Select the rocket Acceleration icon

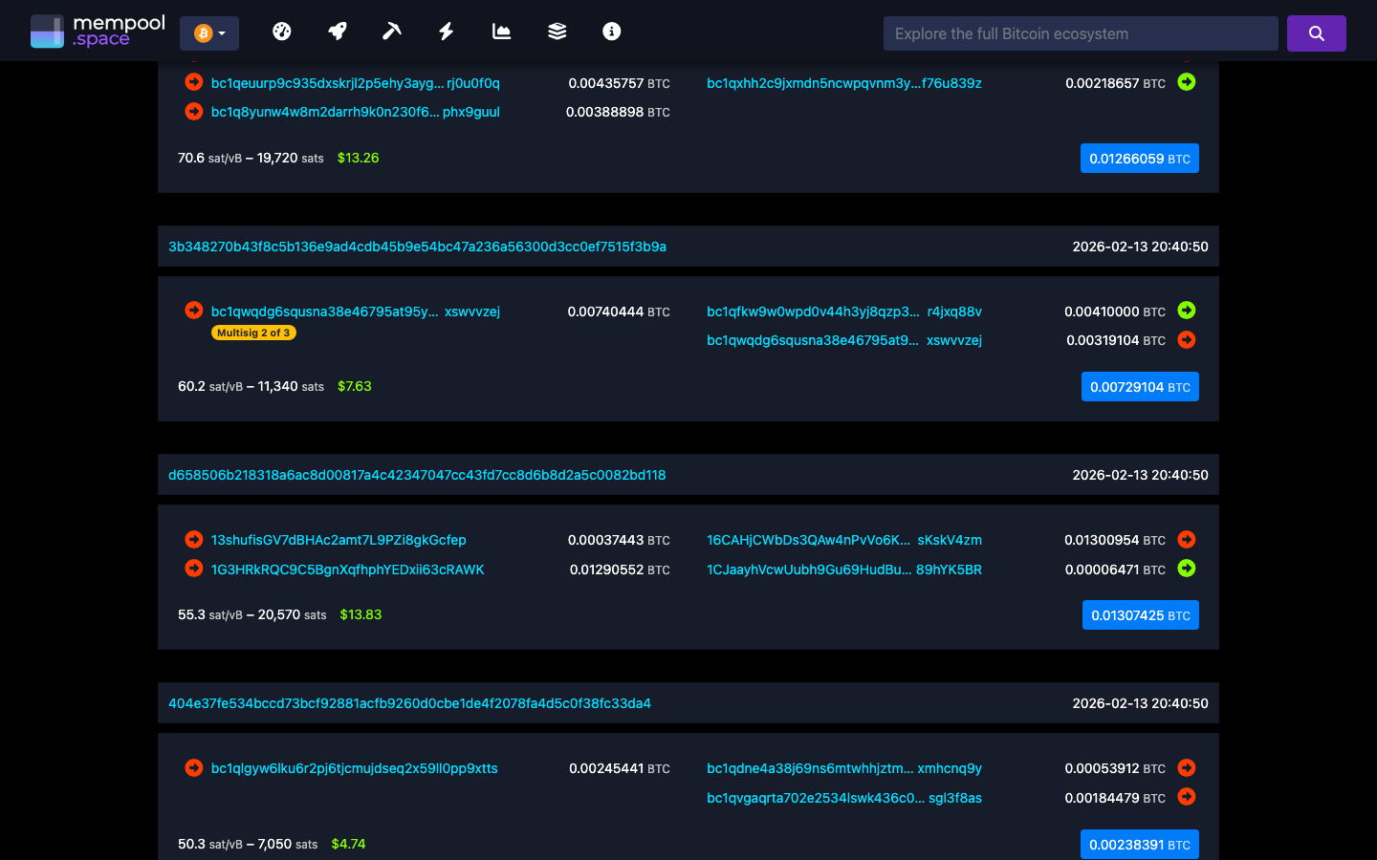pos(337,31)
